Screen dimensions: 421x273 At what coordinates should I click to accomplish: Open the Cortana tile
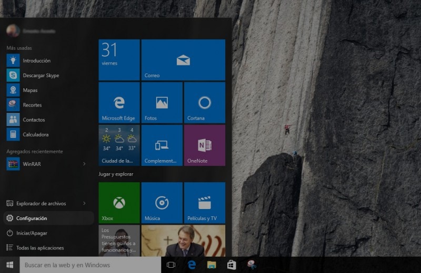tap(205, 102)
